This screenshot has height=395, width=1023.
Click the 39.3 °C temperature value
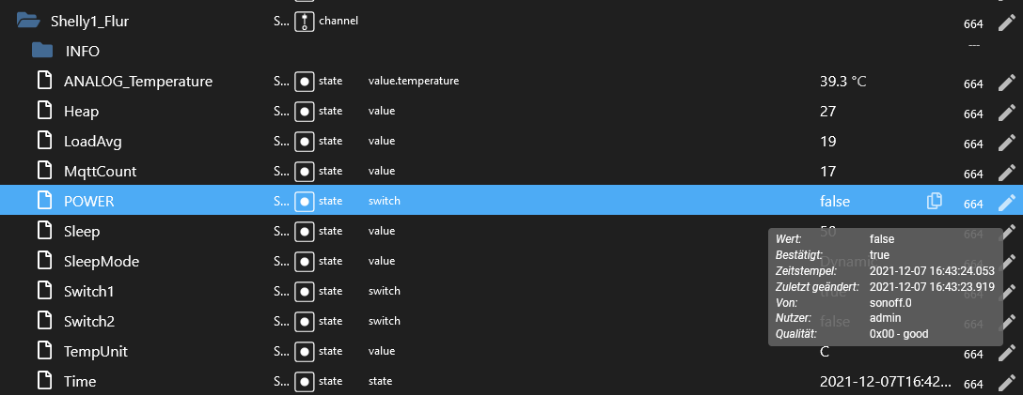[x=842, y=82]
